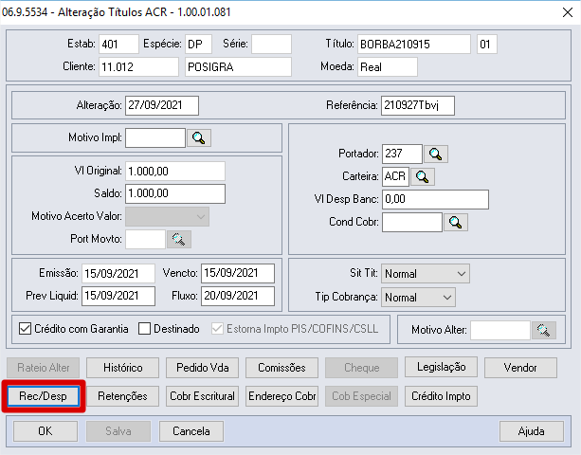The width and height of the screenshot is (581, 455).
Task: Close the Alteração Títulos ACR window
Action: click(568, 12)
